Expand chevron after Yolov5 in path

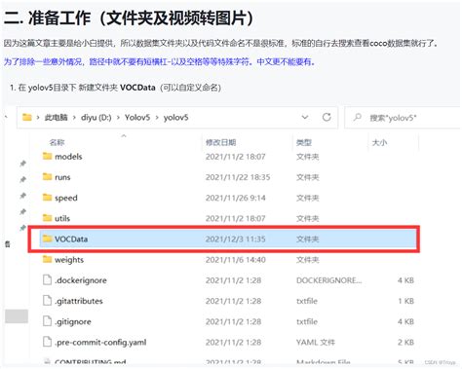click(157, 118)
